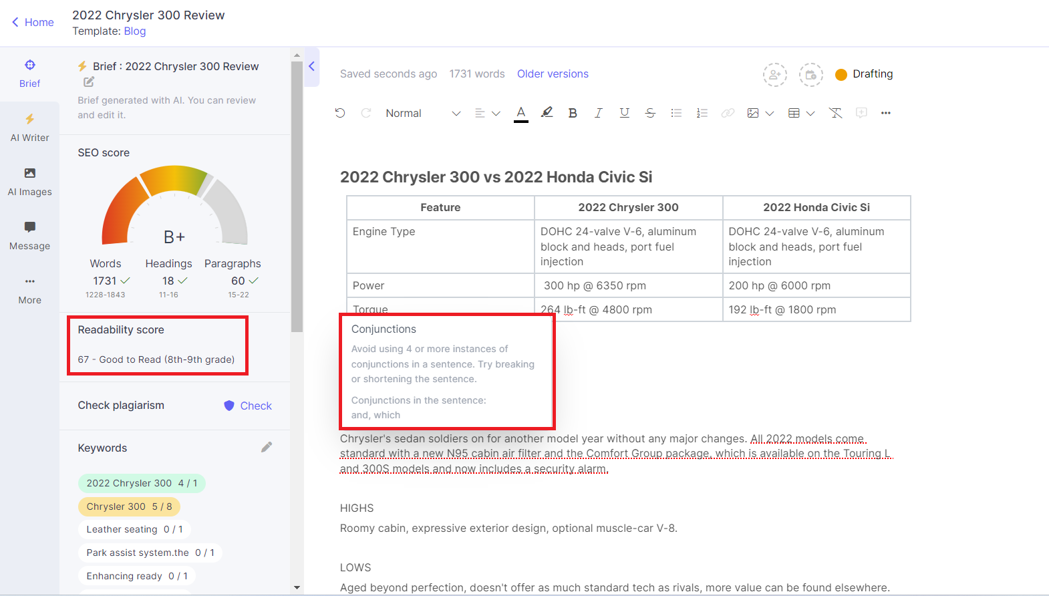Edit keywords with the pencil icon
This screenshot has width=1049, height=596.
pyautogui.click(x=267, y=447)
